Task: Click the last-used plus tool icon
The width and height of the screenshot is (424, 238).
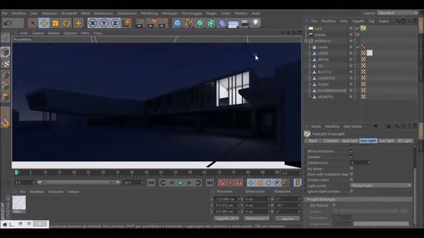Action: 78,23
